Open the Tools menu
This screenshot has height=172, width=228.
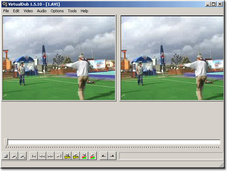(72, 11)
